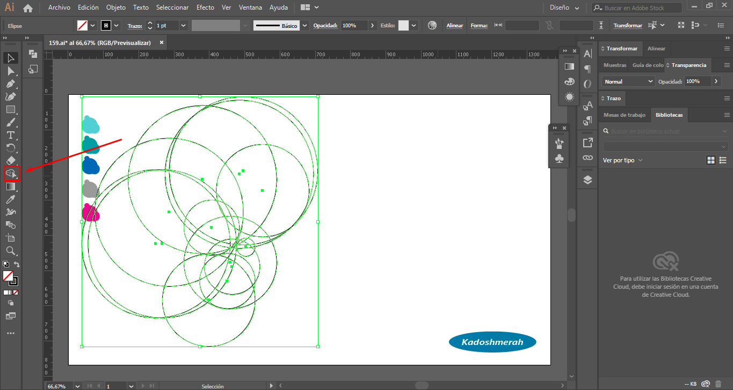Click the Trazo link in control bar

(x=134, y=26)
